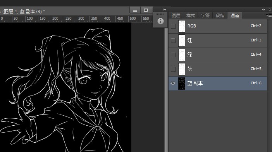
Task: Select the 绿 channel name
Action: pyautogui.click(x=189, y=55)
